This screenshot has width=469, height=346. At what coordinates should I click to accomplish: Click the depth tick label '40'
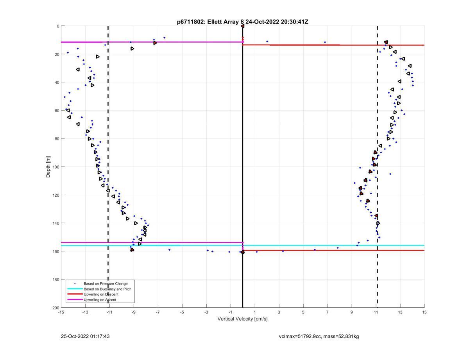(x=57, y=82)
